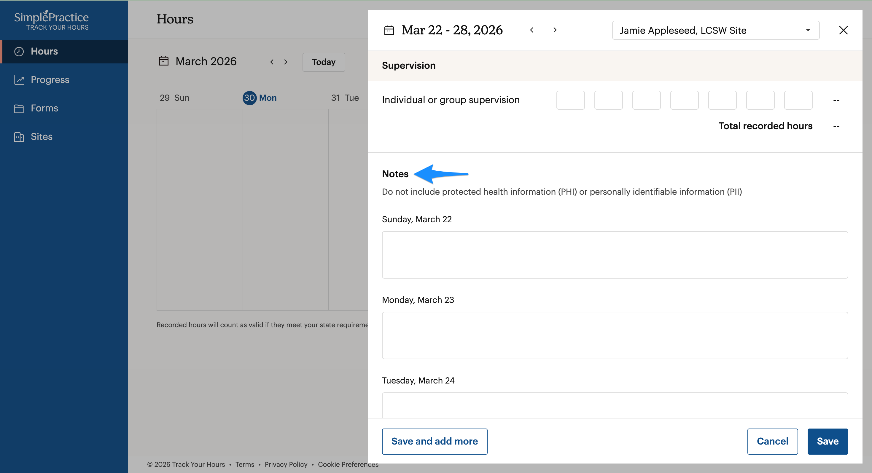Click Save and add more
Viewport: 872px width, 473px height.
pos(434,442)
